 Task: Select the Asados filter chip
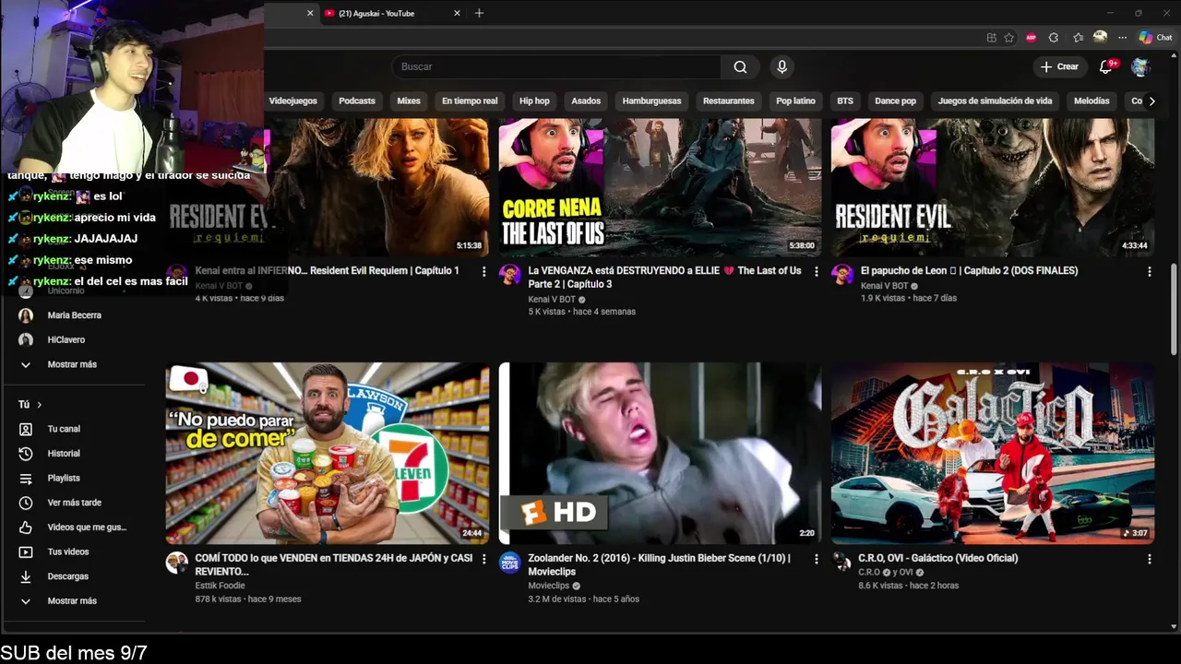coord(586,101)
